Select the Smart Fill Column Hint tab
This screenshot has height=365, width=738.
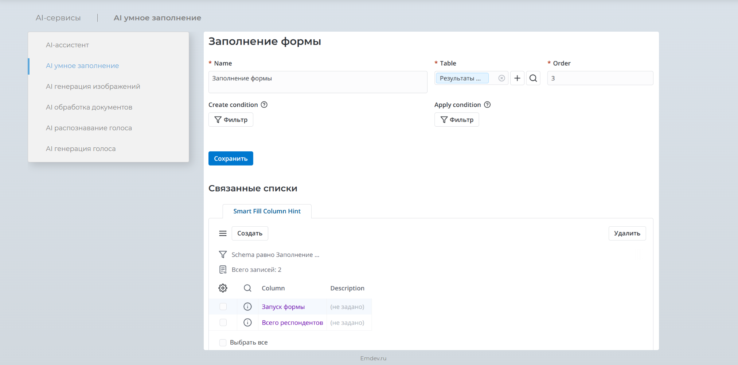[x=267, y=211]
